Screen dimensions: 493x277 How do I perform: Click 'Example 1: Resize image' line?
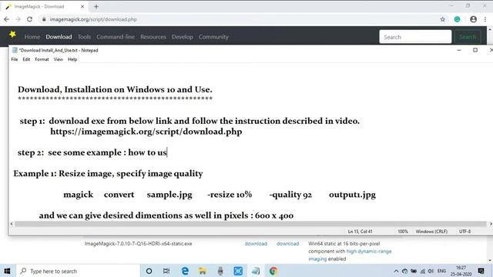(x=108, y=174)
